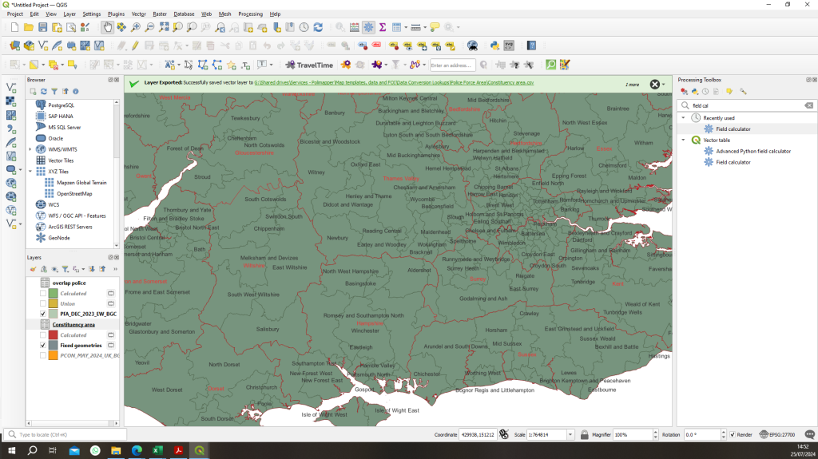Click the Enter an address search box
This screenshot has height=459, width=818.
(x=452, y=65)
